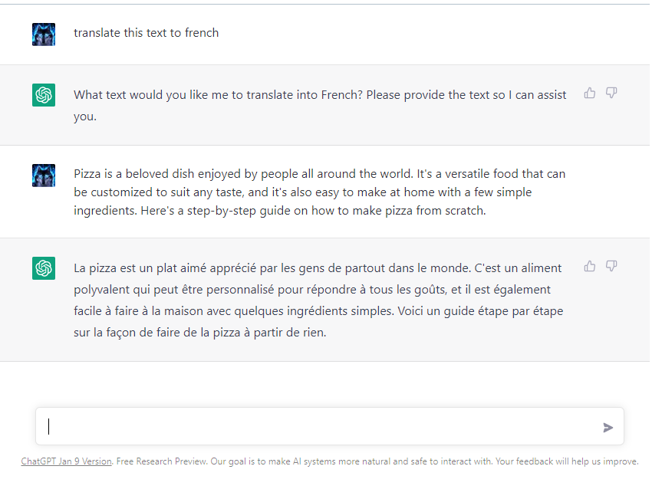
Task: Click the send message paper plane icon
Action: click(x=608, y=428)
